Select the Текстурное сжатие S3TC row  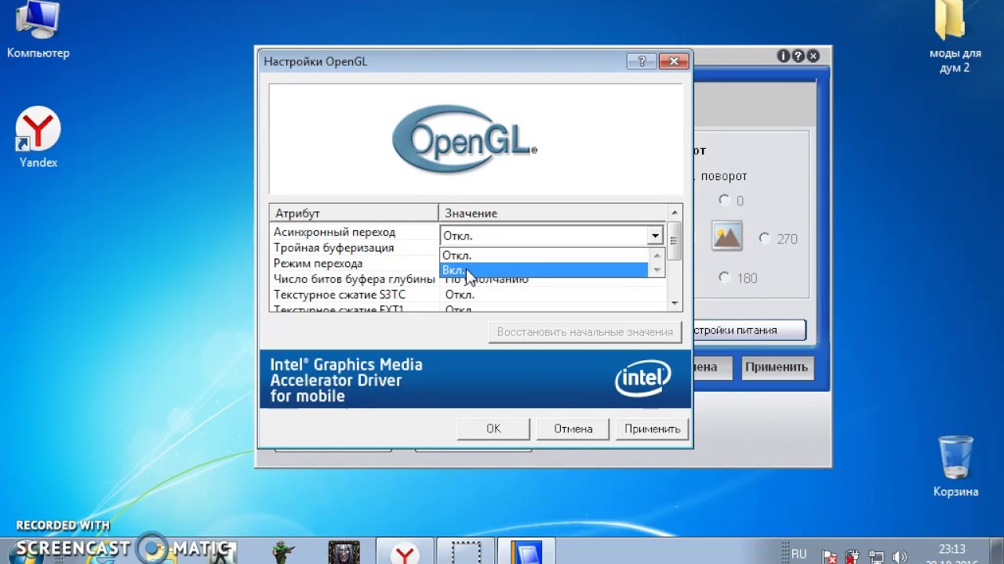tap(467, 295)
